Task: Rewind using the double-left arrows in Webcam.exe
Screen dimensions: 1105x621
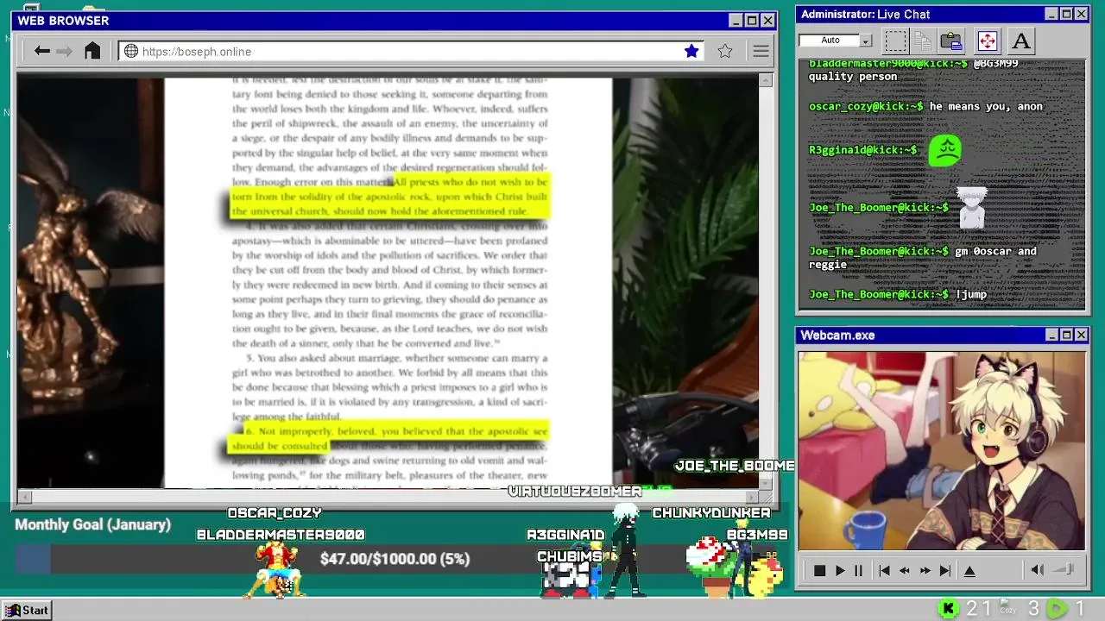Action: (x=905, y=570)
